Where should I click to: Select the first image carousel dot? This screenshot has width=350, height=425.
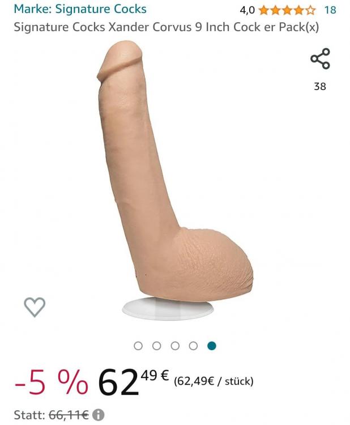(138, 346)
